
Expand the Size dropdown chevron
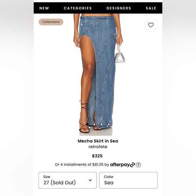90,180
